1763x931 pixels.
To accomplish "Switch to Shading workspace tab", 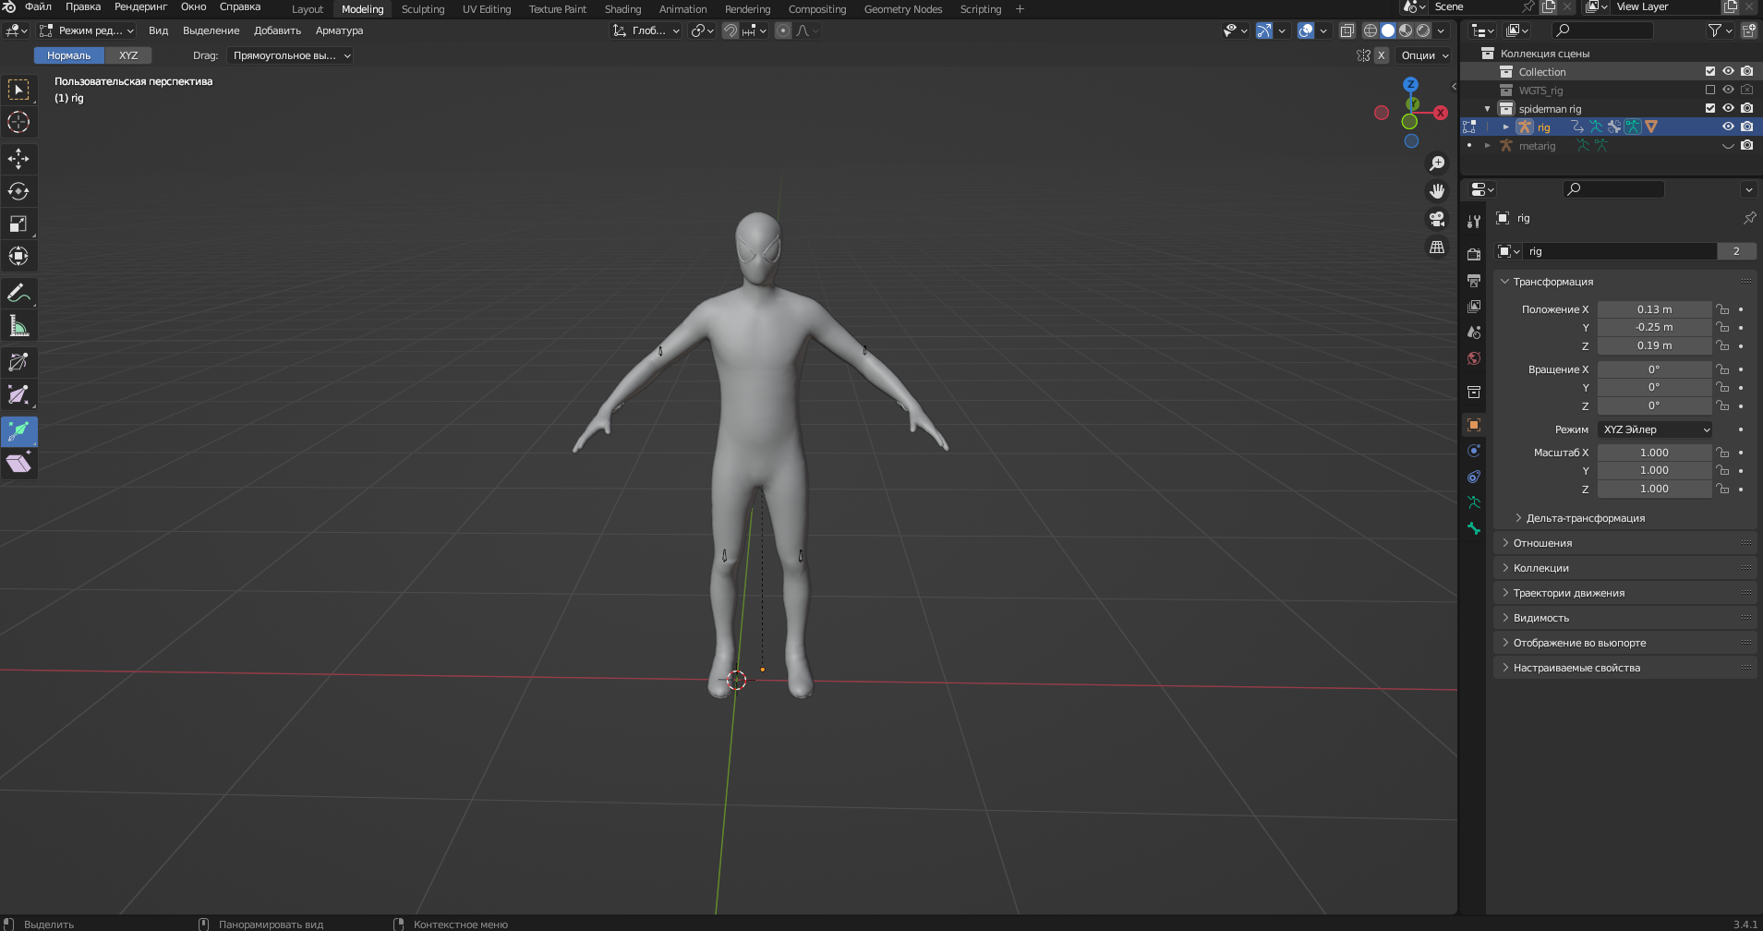I will 622,9.
